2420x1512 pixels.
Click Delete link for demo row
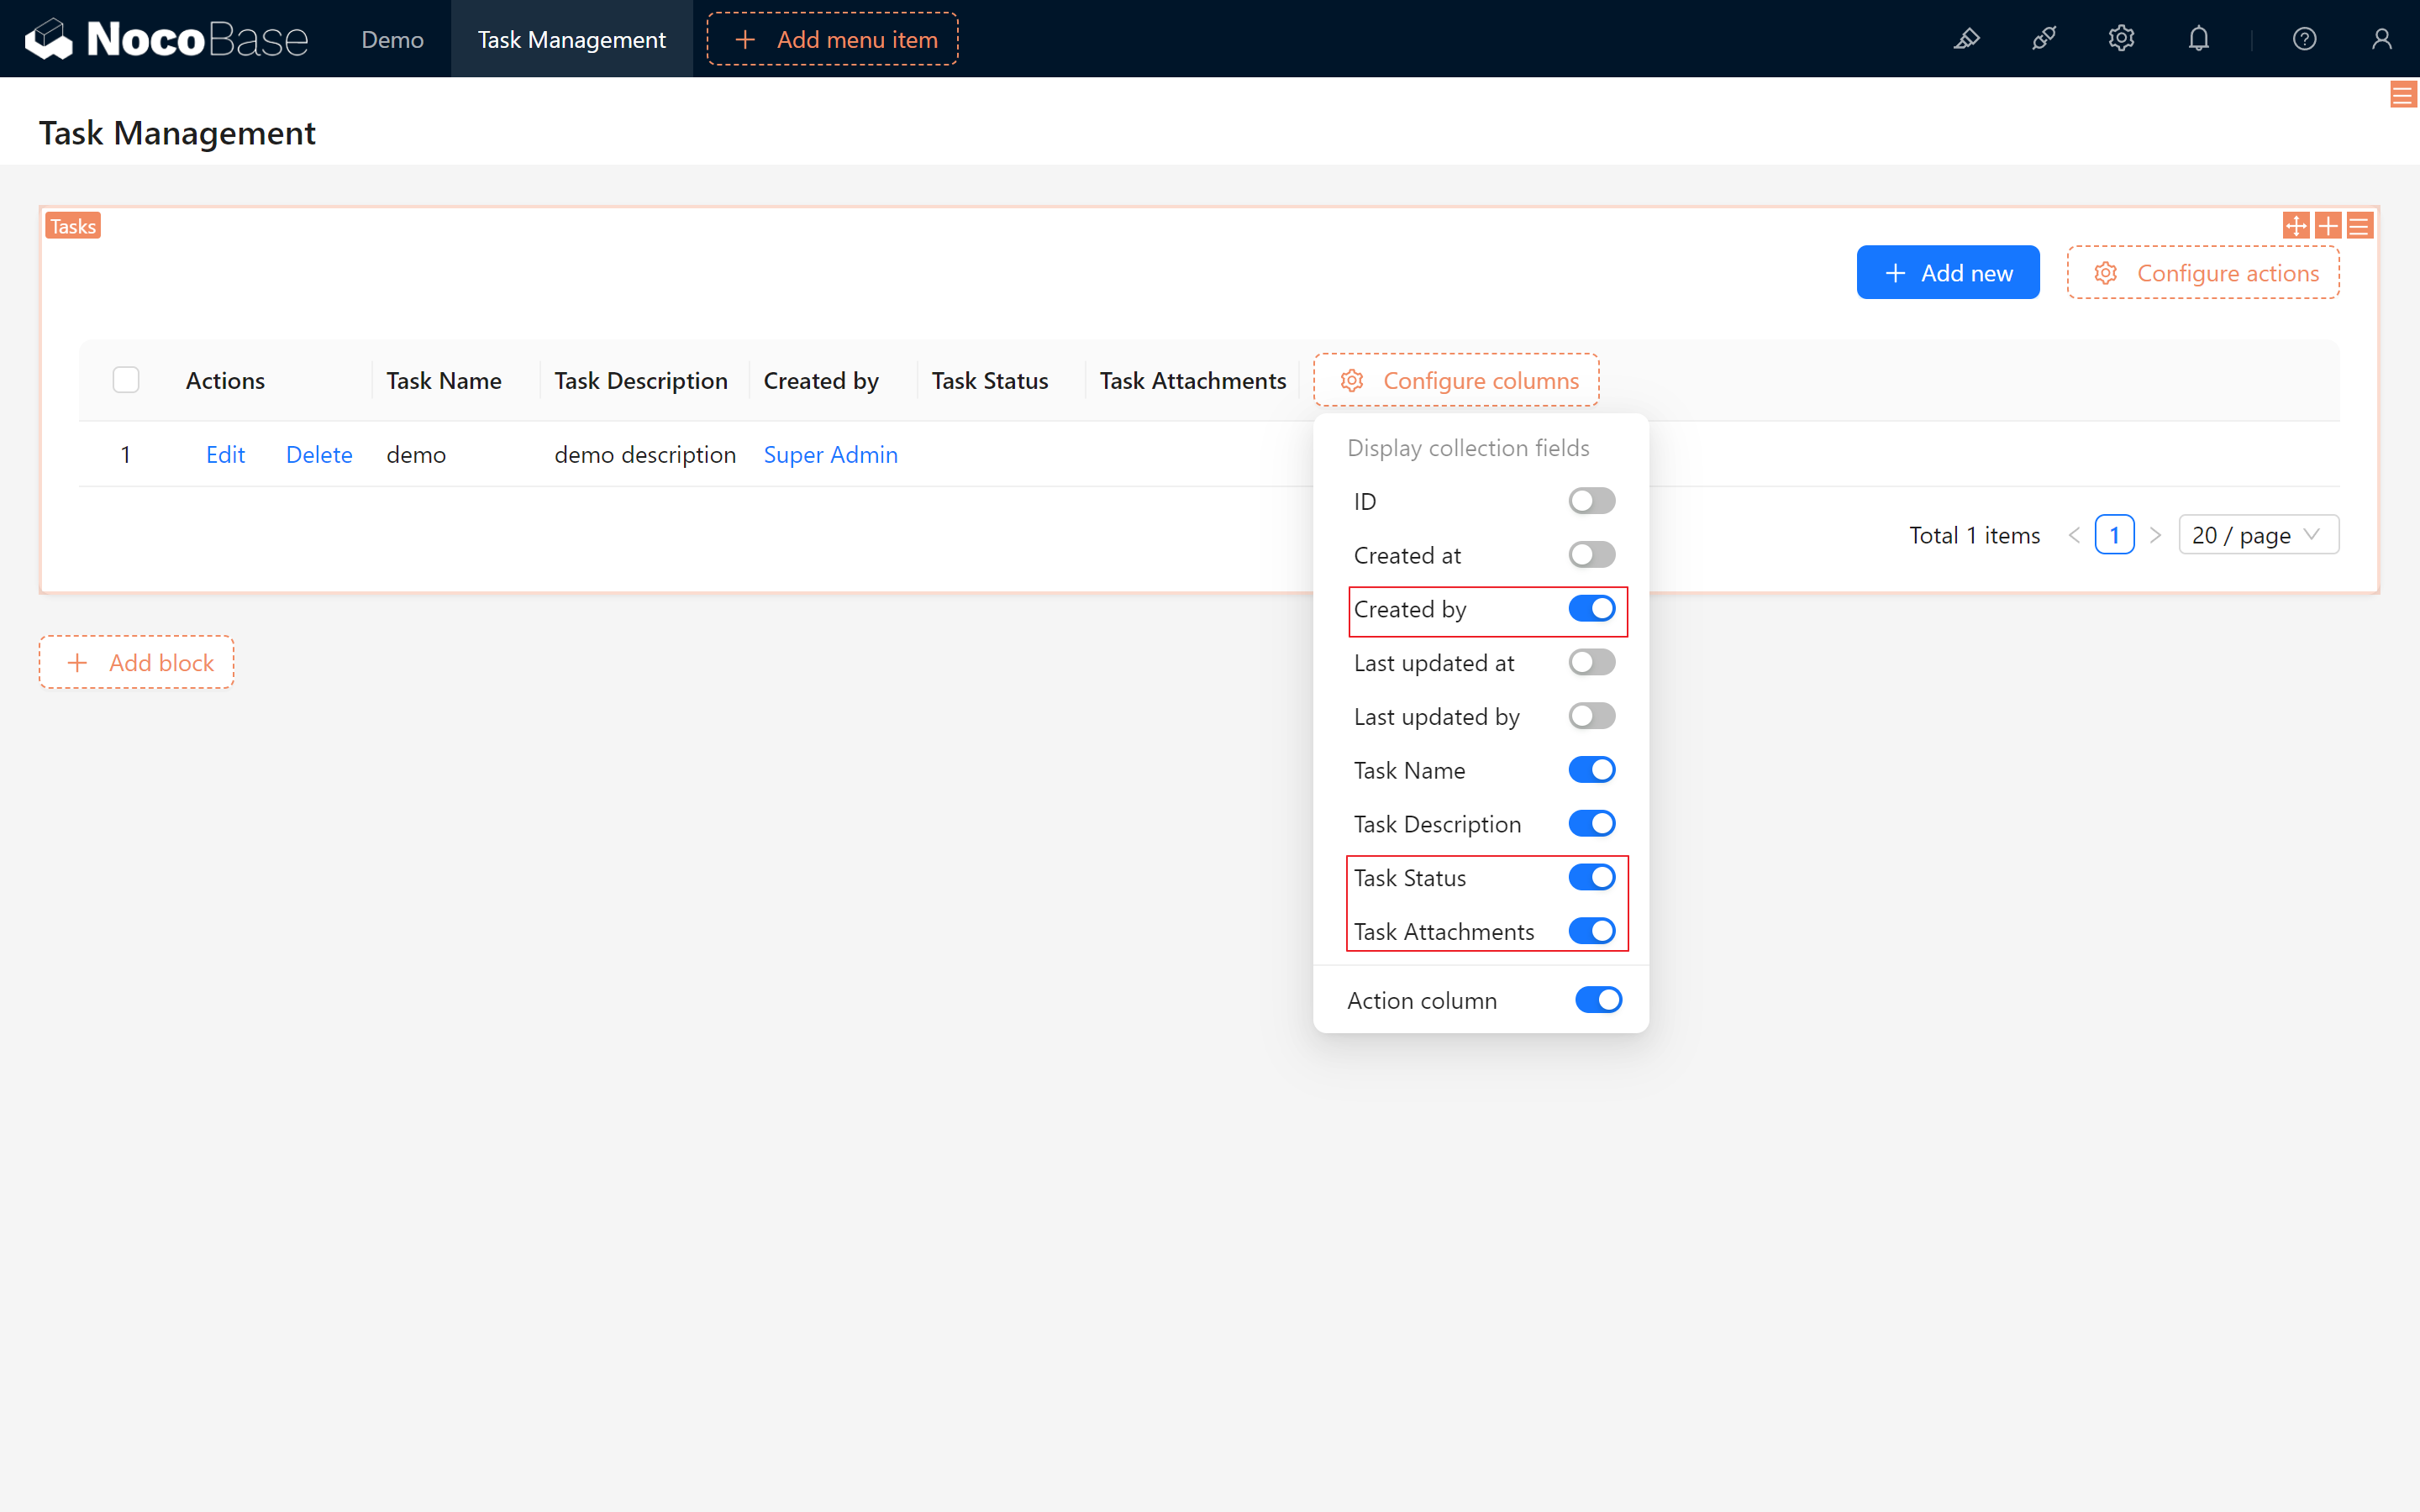(319, 454)
